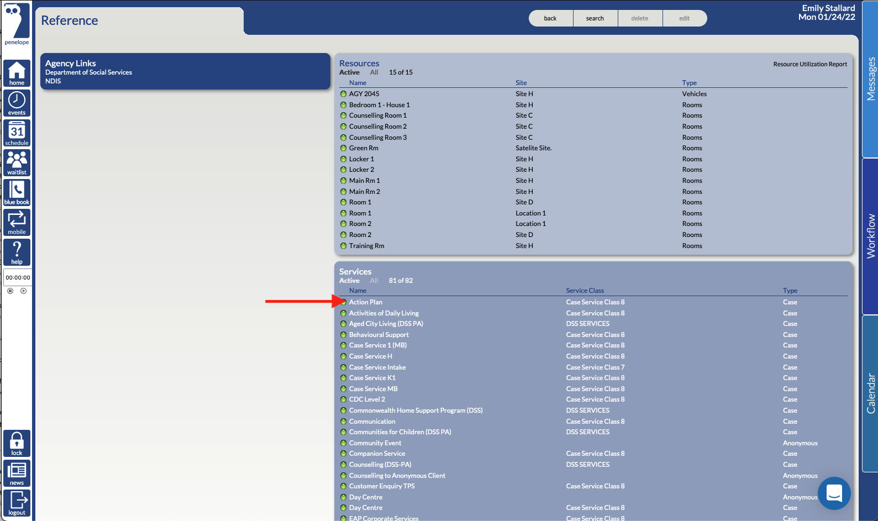
Task: Open Counselling (DSS-PA) service
Action: coord(380,465)
